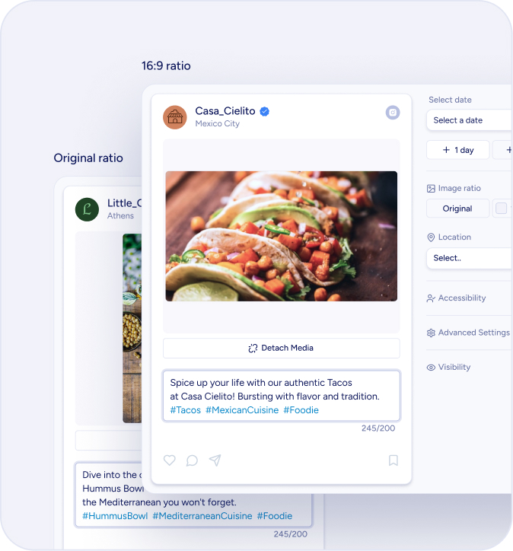This screenshot has height=551, width=513.
Task: Open the Select a date dropdown
Action: click(x=470, y=120)
